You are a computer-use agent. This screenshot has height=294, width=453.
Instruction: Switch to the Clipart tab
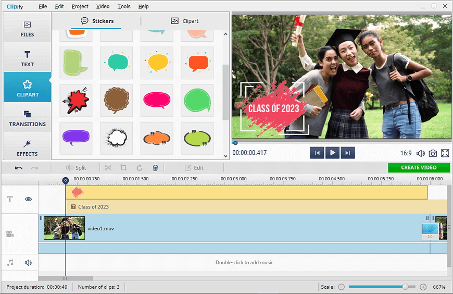(185, 21)
